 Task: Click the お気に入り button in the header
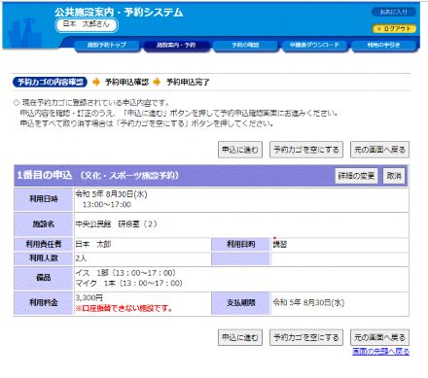point(394,12)
